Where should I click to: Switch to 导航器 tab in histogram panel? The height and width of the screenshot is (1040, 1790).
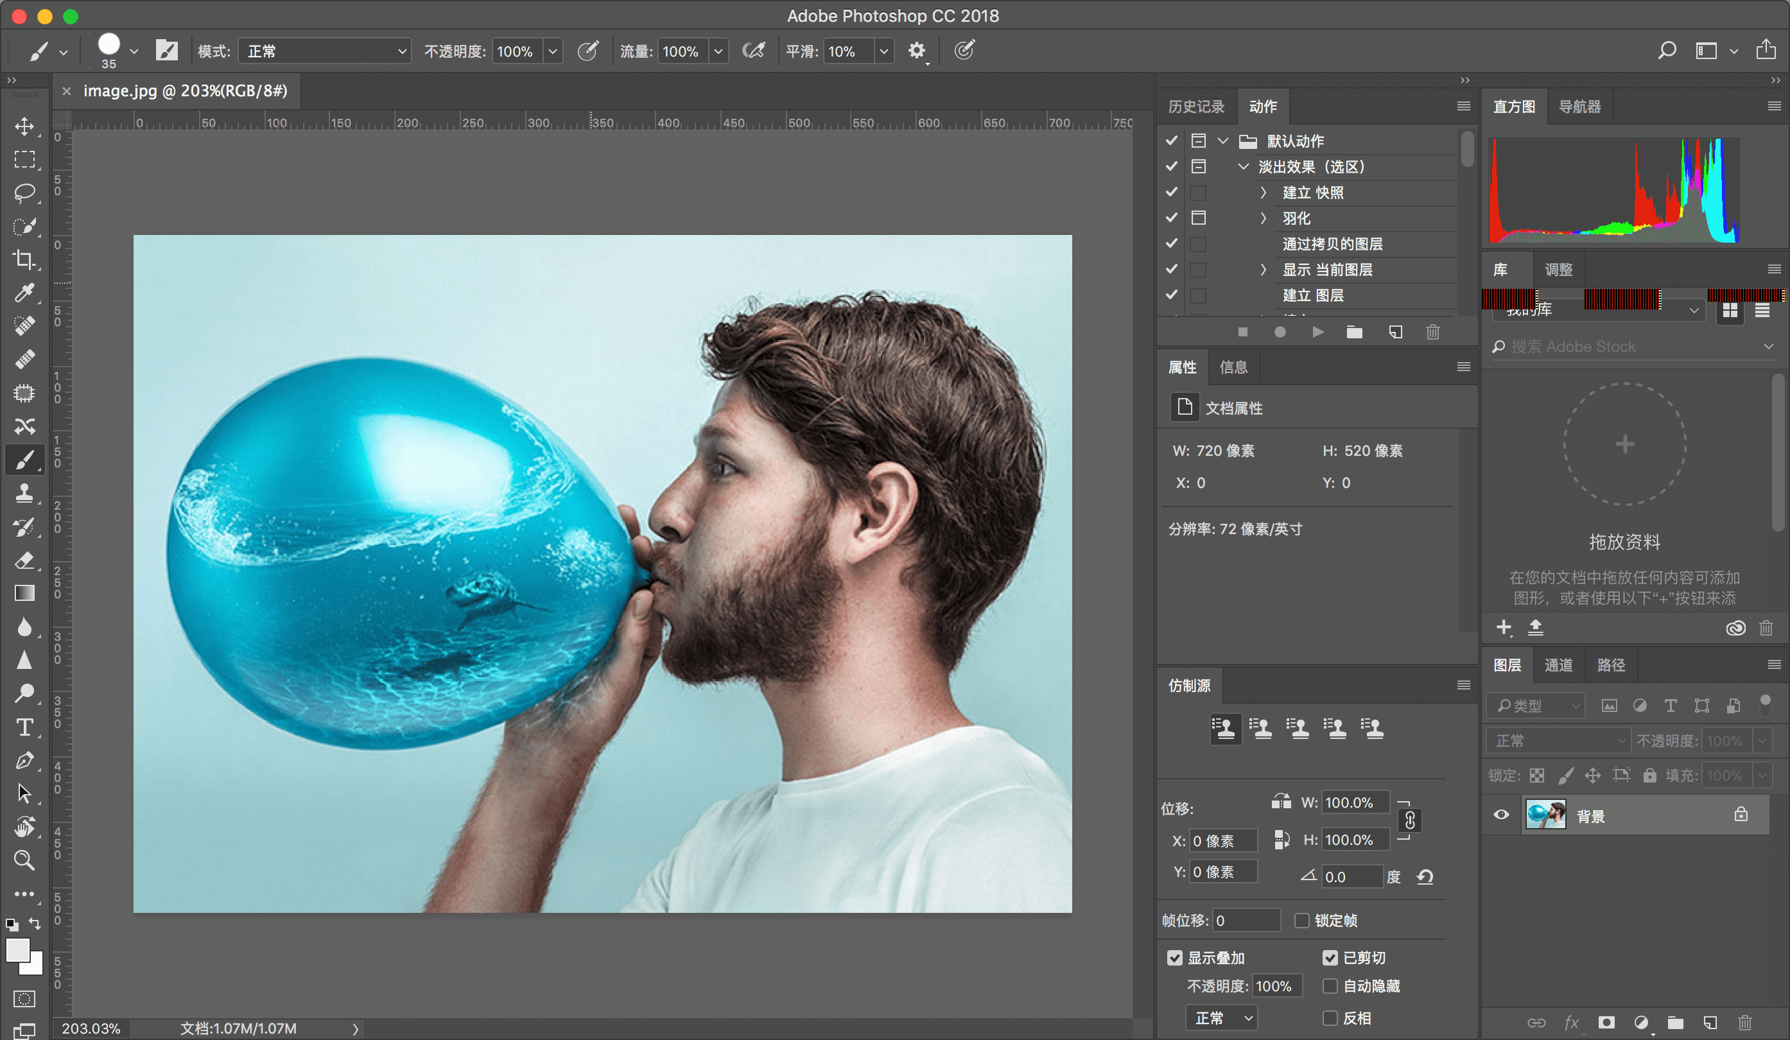pyautogui.click(x=1582, y=107)
